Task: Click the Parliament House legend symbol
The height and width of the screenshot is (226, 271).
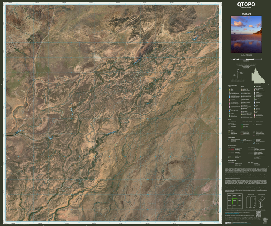Action: [x=242, y=93]
